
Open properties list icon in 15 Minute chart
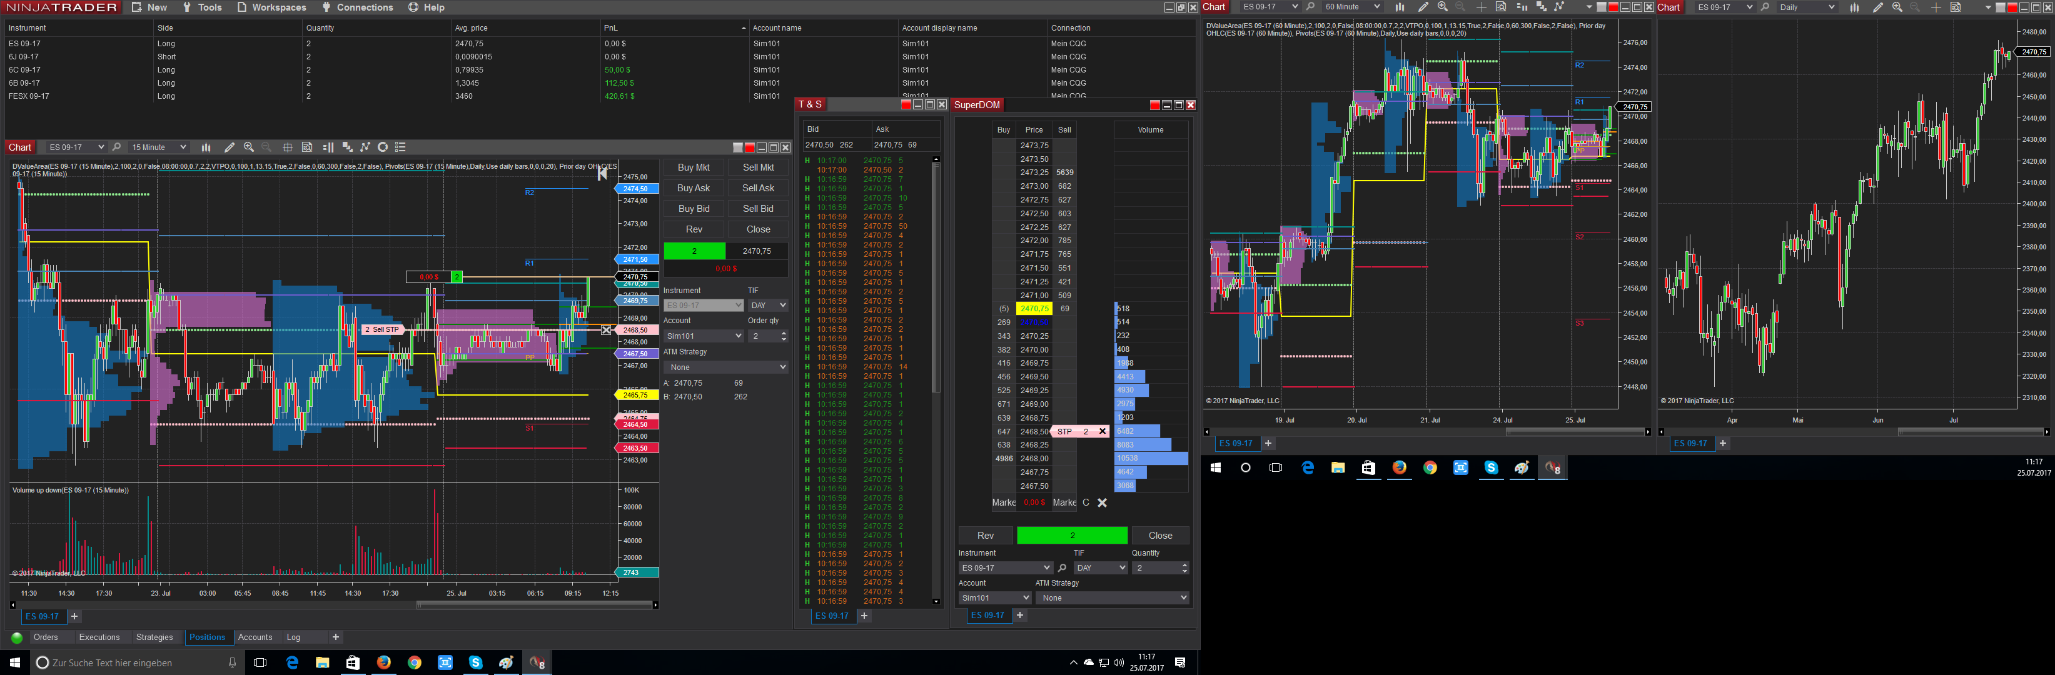point(401,147)
